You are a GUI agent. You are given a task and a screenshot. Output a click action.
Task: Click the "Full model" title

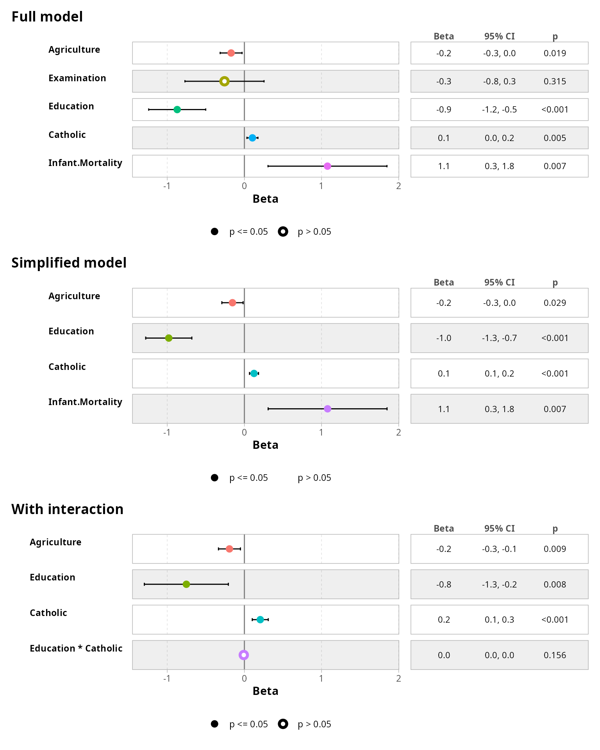(x=47, y=17)
